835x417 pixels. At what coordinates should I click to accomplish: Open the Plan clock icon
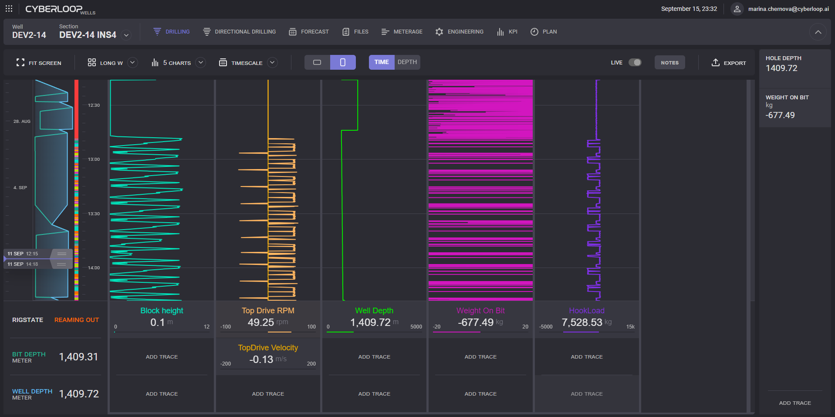tap(534, 32)
